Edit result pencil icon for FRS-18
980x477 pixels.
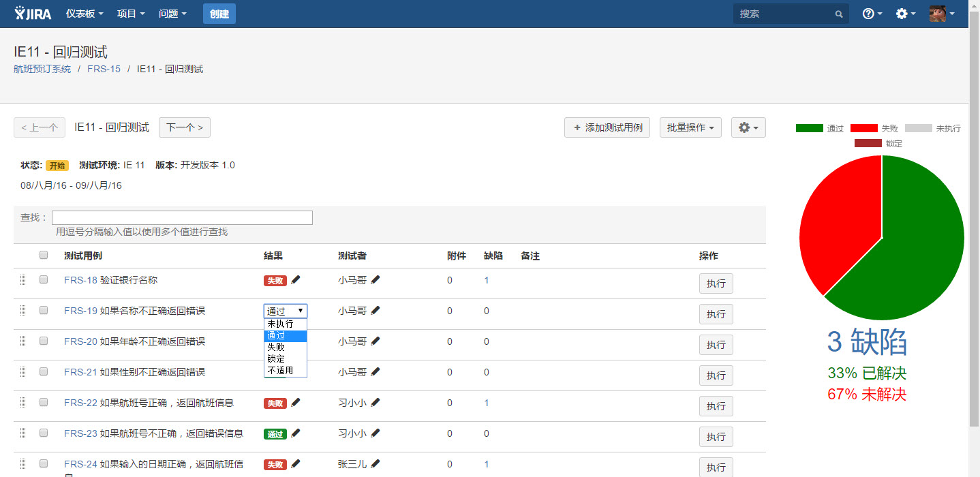[x=295, y=279]
